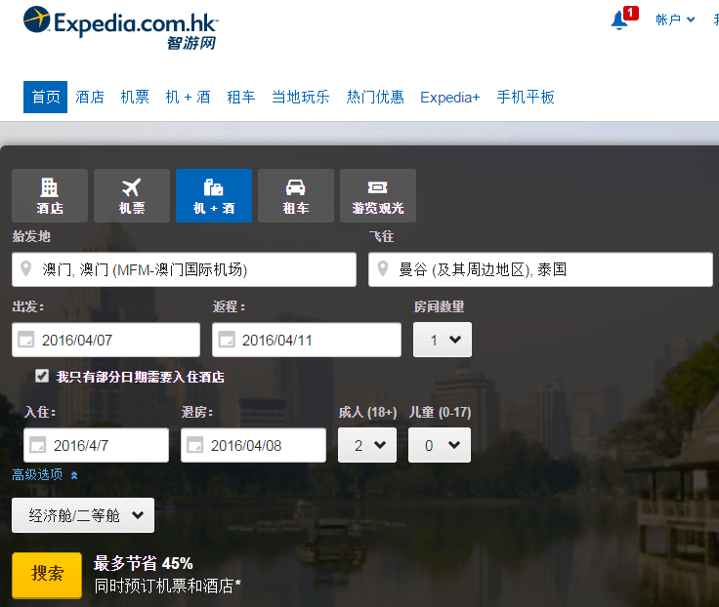The image size is (719, 607).
Task: Open 酒店 in the top navigation bar
Action: (90, 98)
